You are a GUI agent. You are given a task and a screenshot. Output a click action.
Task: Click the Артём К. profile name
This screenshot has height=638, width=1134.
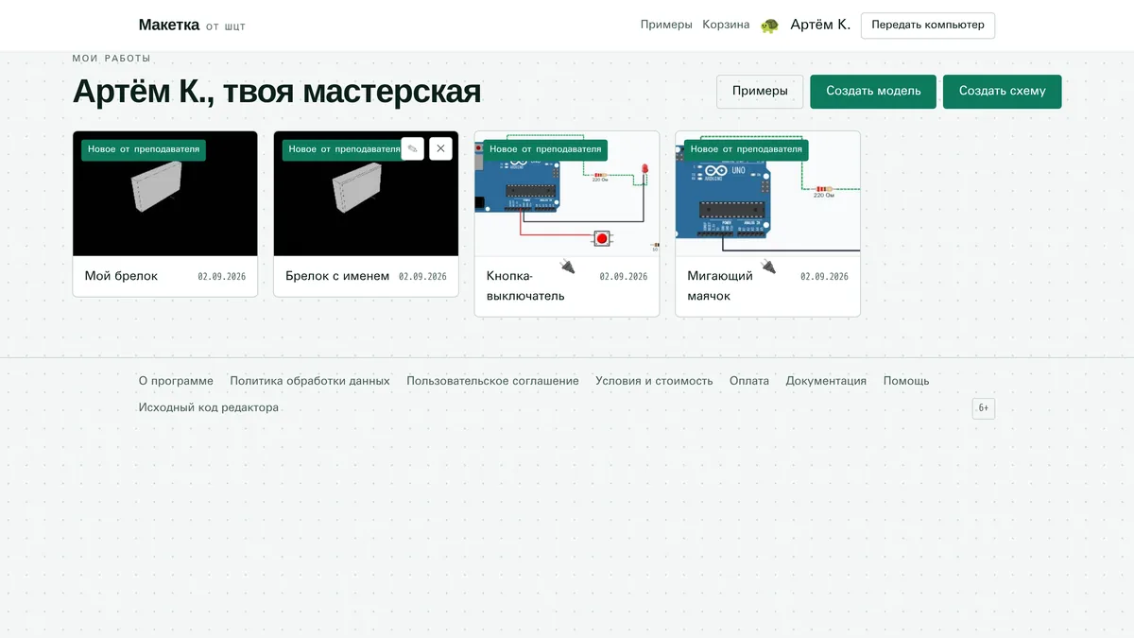coord(820,25)
